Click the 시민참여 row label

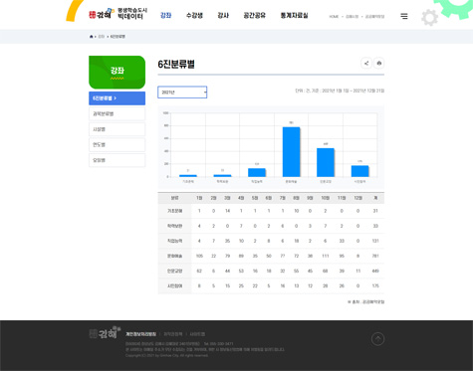174,285
